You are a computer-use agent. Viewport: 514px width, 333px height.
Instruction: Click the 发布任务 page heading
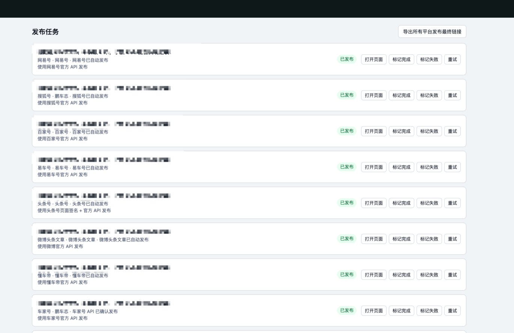(x=45, y=32)
